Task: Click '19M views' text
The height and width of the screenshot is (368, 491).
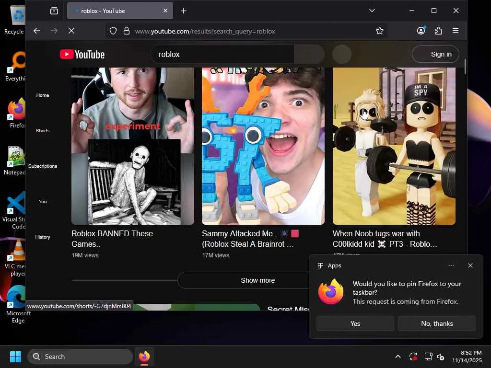Action: tap(85, 255)
